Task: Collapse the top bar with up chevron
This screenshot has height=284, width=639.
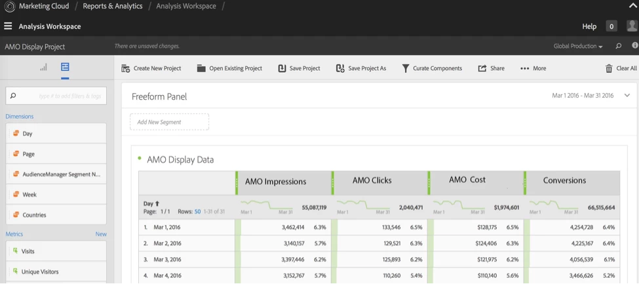Action: pyautogui.click(x=632, y=6)
